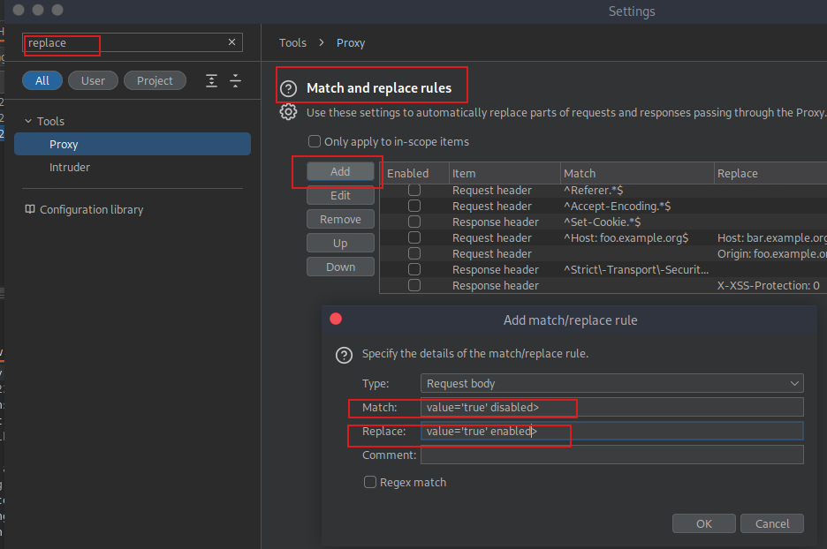Click the Remove button for rules

pyautogui.click(x=340, y=219)
